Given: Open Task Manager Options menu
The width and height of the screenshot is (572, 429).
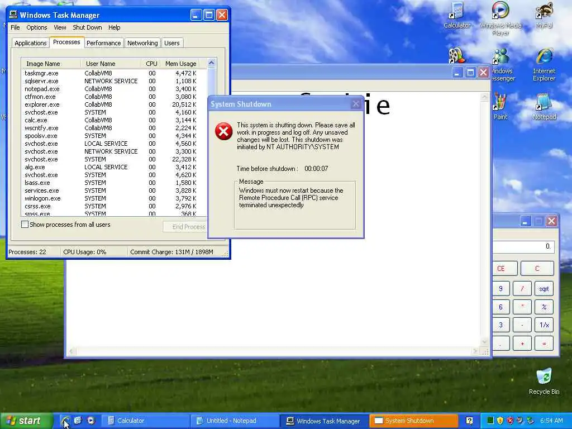Looking at the screenshot, I should (x=36, y=27).
